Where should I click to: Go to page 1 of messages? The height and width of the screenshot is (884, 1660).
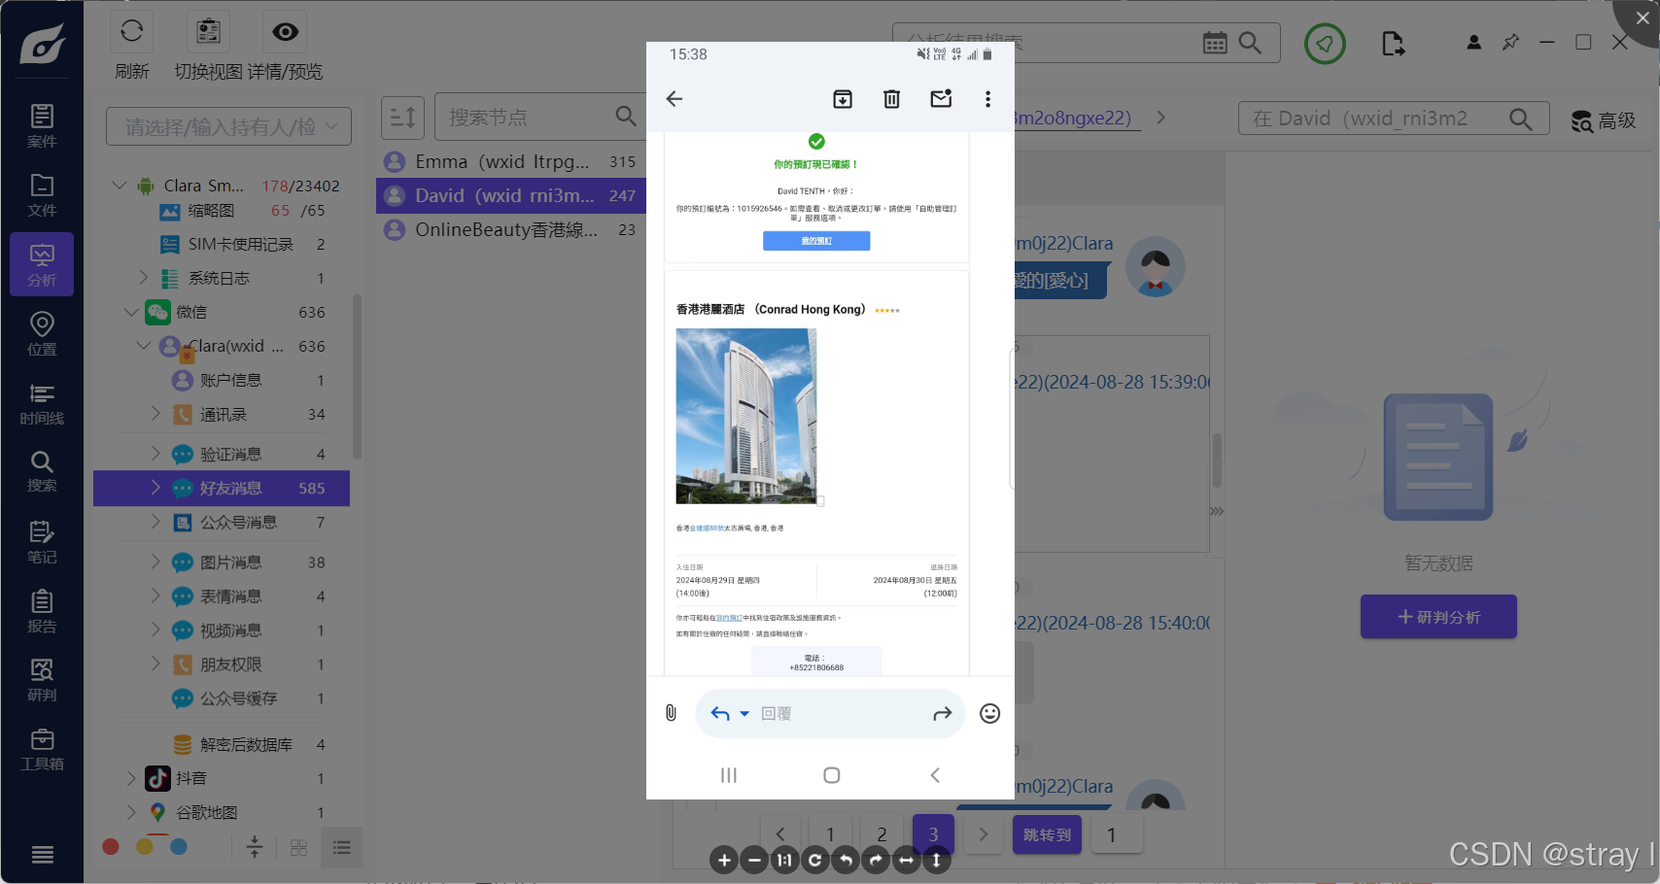[x=830, y=834]
